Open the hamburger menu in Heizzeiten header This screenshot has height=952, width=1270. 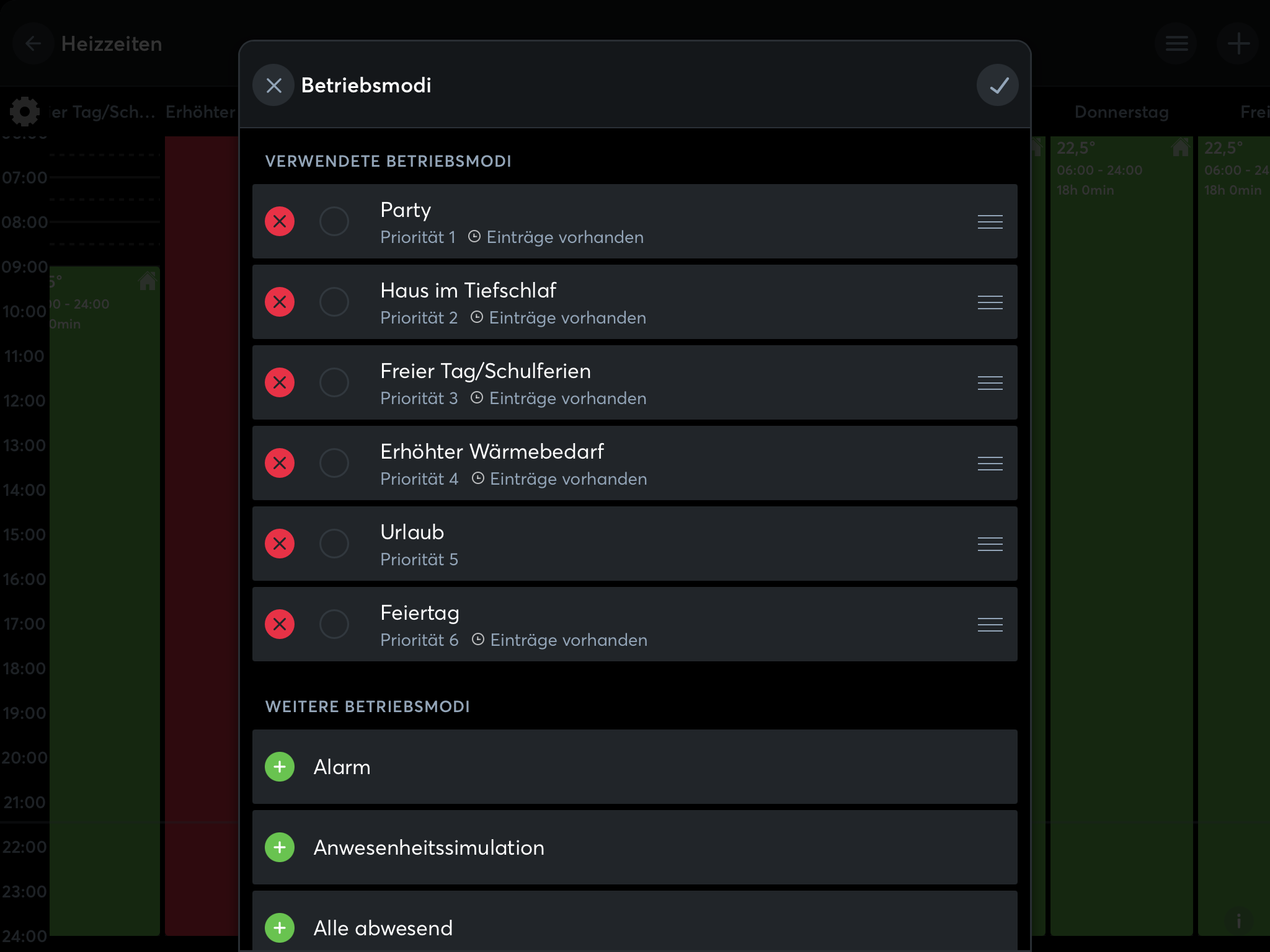(1176, 43)
